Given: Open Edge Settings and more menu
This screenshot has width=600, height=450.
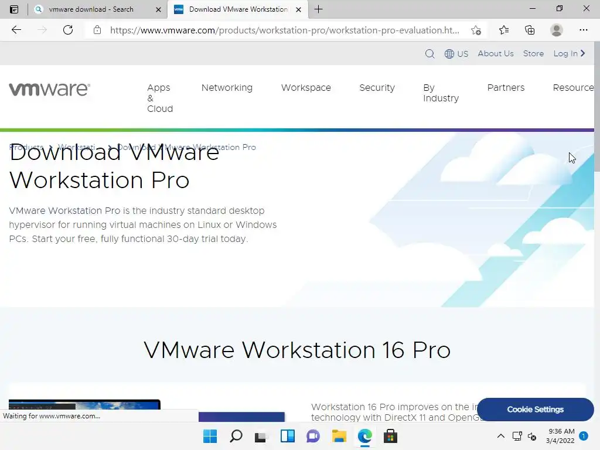Looking at the screenshot, I should (583, 30).
